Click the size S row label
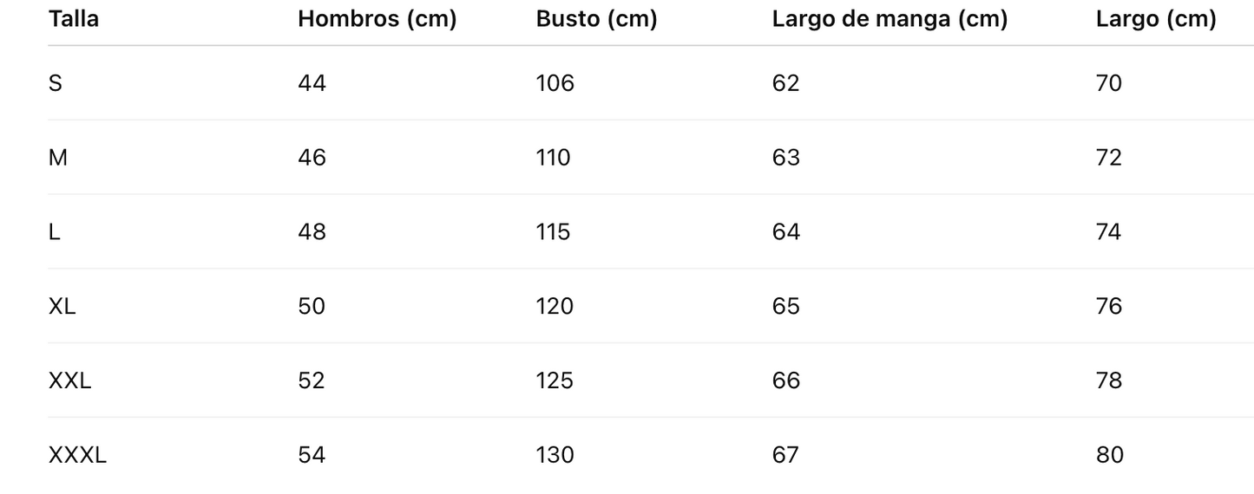The width and height of the screenshot is (1254, 494). point(56,83)
